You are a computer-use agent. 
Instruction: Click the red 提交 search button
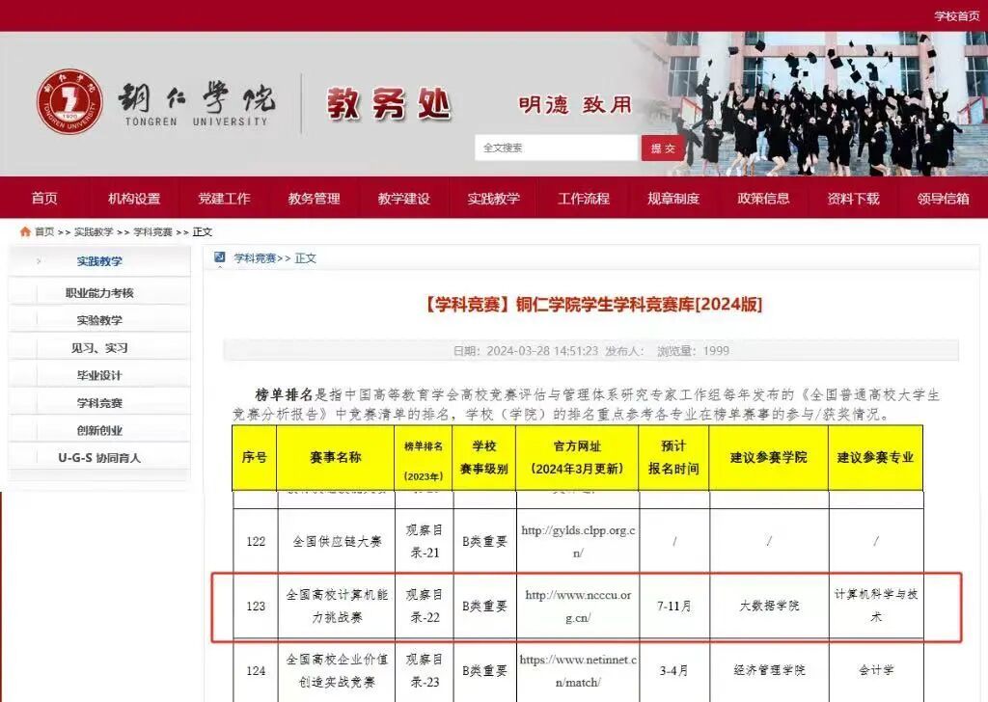[663, 148]
